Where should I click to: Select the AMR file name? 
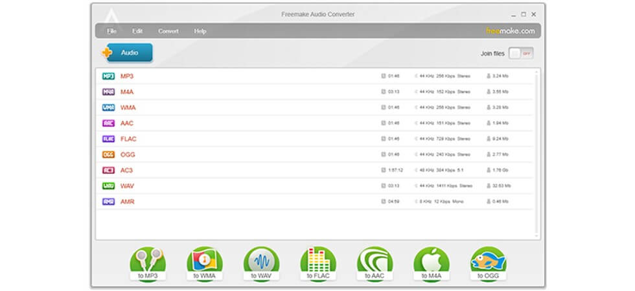click(x=127, y=201)
